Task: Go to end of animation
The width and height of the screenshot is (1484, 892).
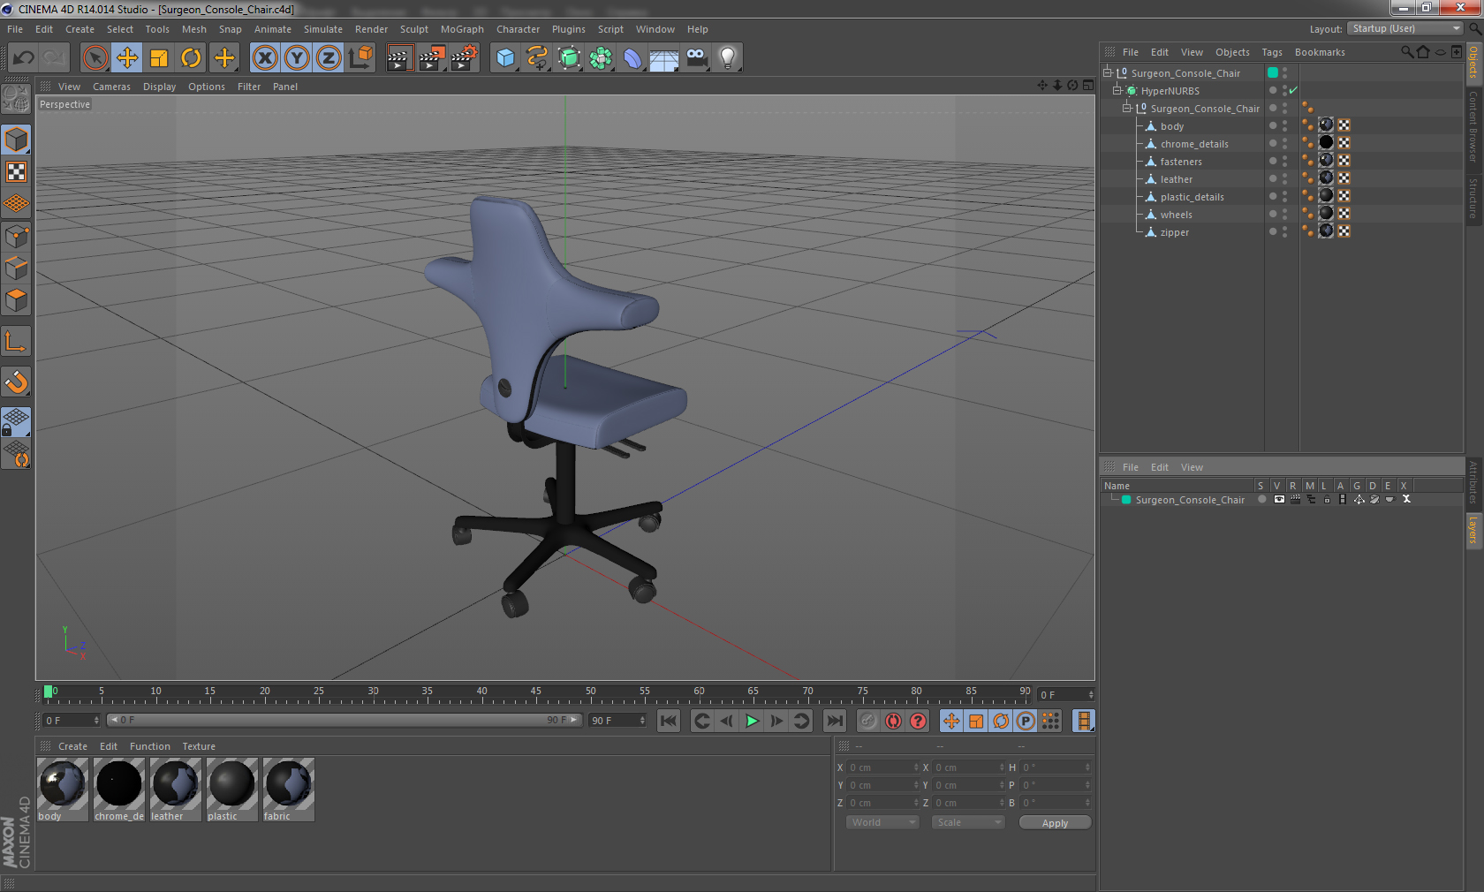Action: 835,721
